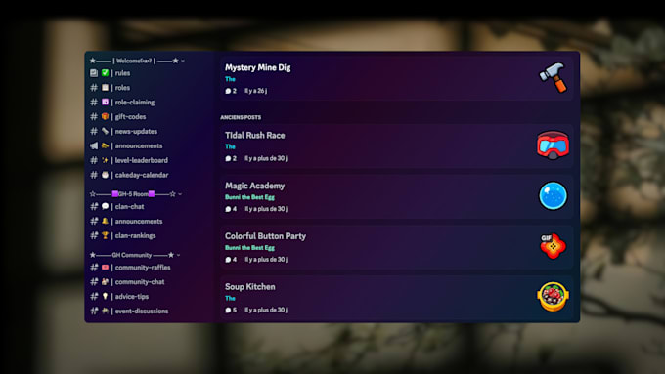Click the speech bubble emoji beside clan-chat

105,206
